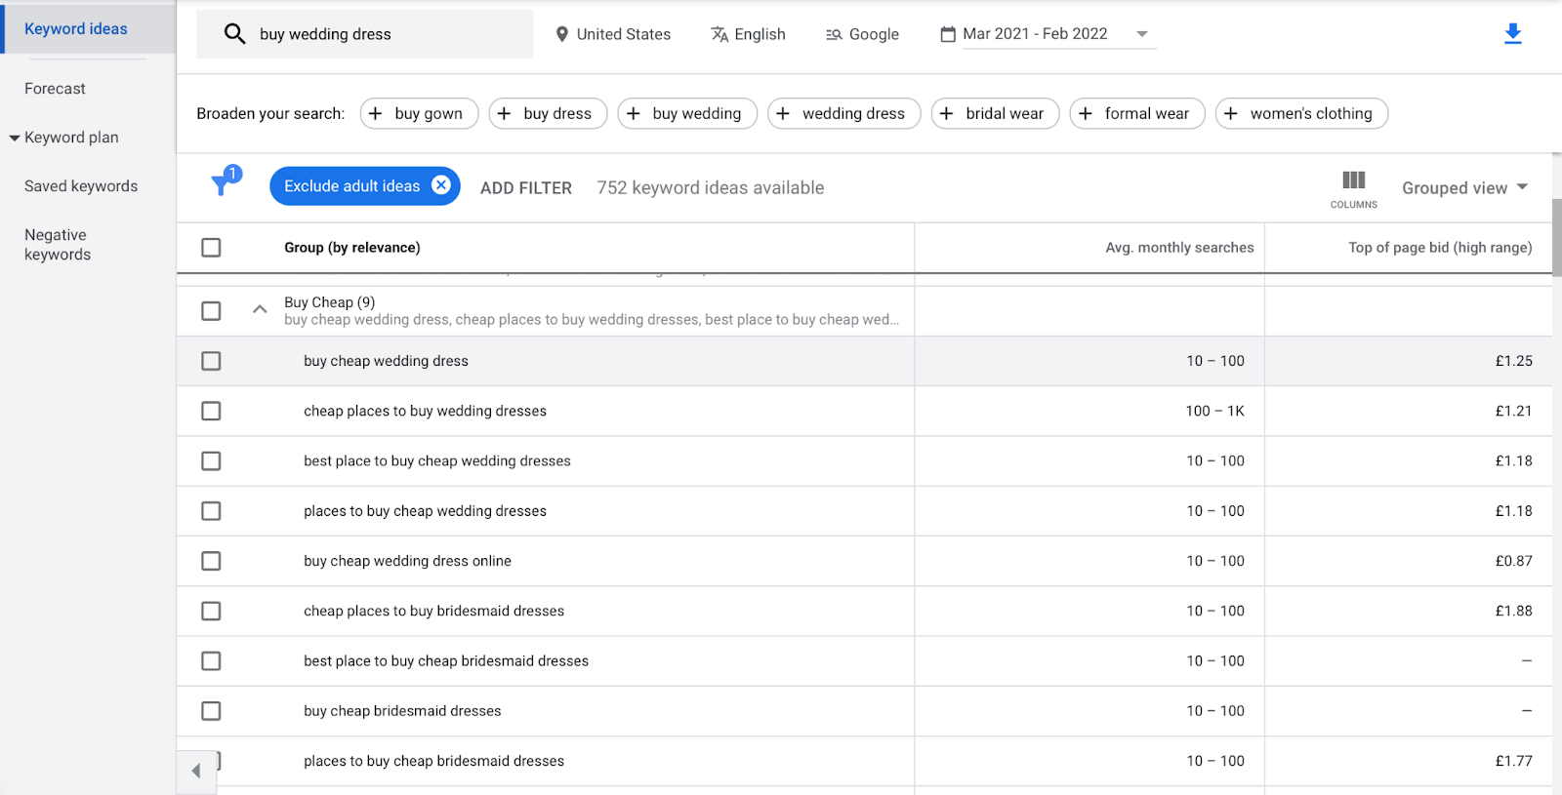This screenshot has height=795, width=1562.
Task: Check 'buy cheap bridesmaid dresses' row
Action: (x=211, y=711)
